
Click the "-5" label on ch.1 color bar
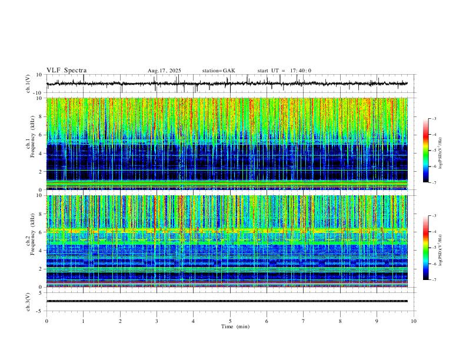coord(434,151)
